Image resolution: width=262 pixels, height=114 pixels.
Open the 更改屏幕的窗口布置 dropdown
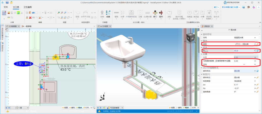(x=231, y=7)
